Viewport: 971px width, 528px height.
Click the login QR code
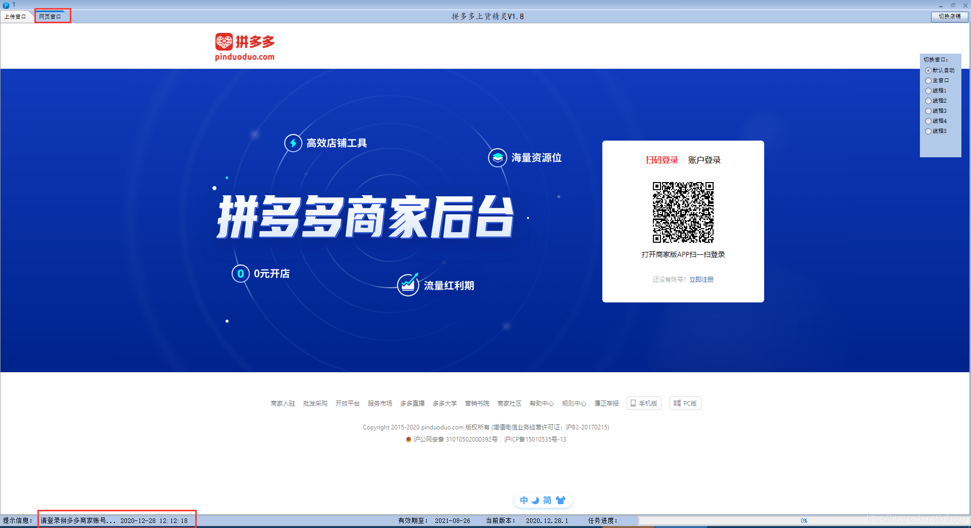click(683, 212)
